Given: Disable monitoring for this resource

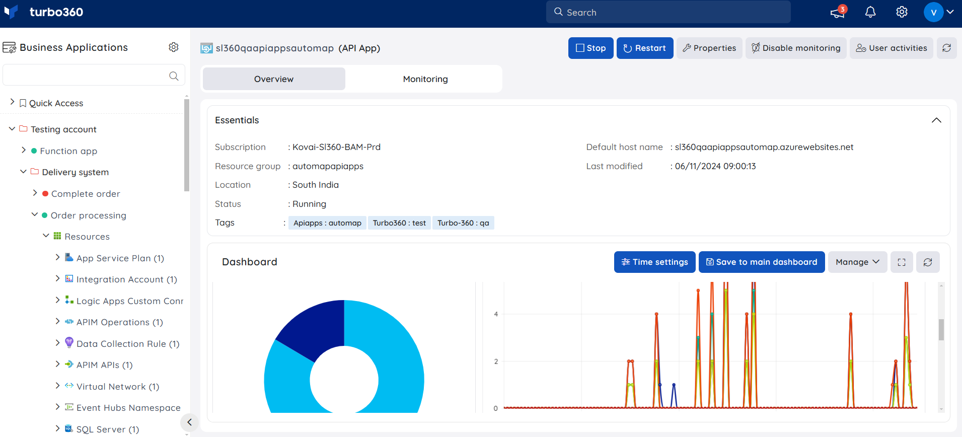Looking at the screenshot, I should tap(796, 48).
